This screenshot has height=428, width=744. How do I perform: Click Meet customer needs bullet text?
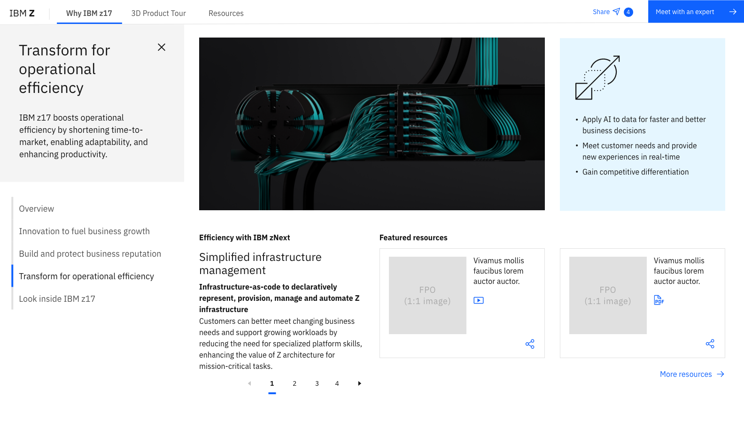point(640,151)
